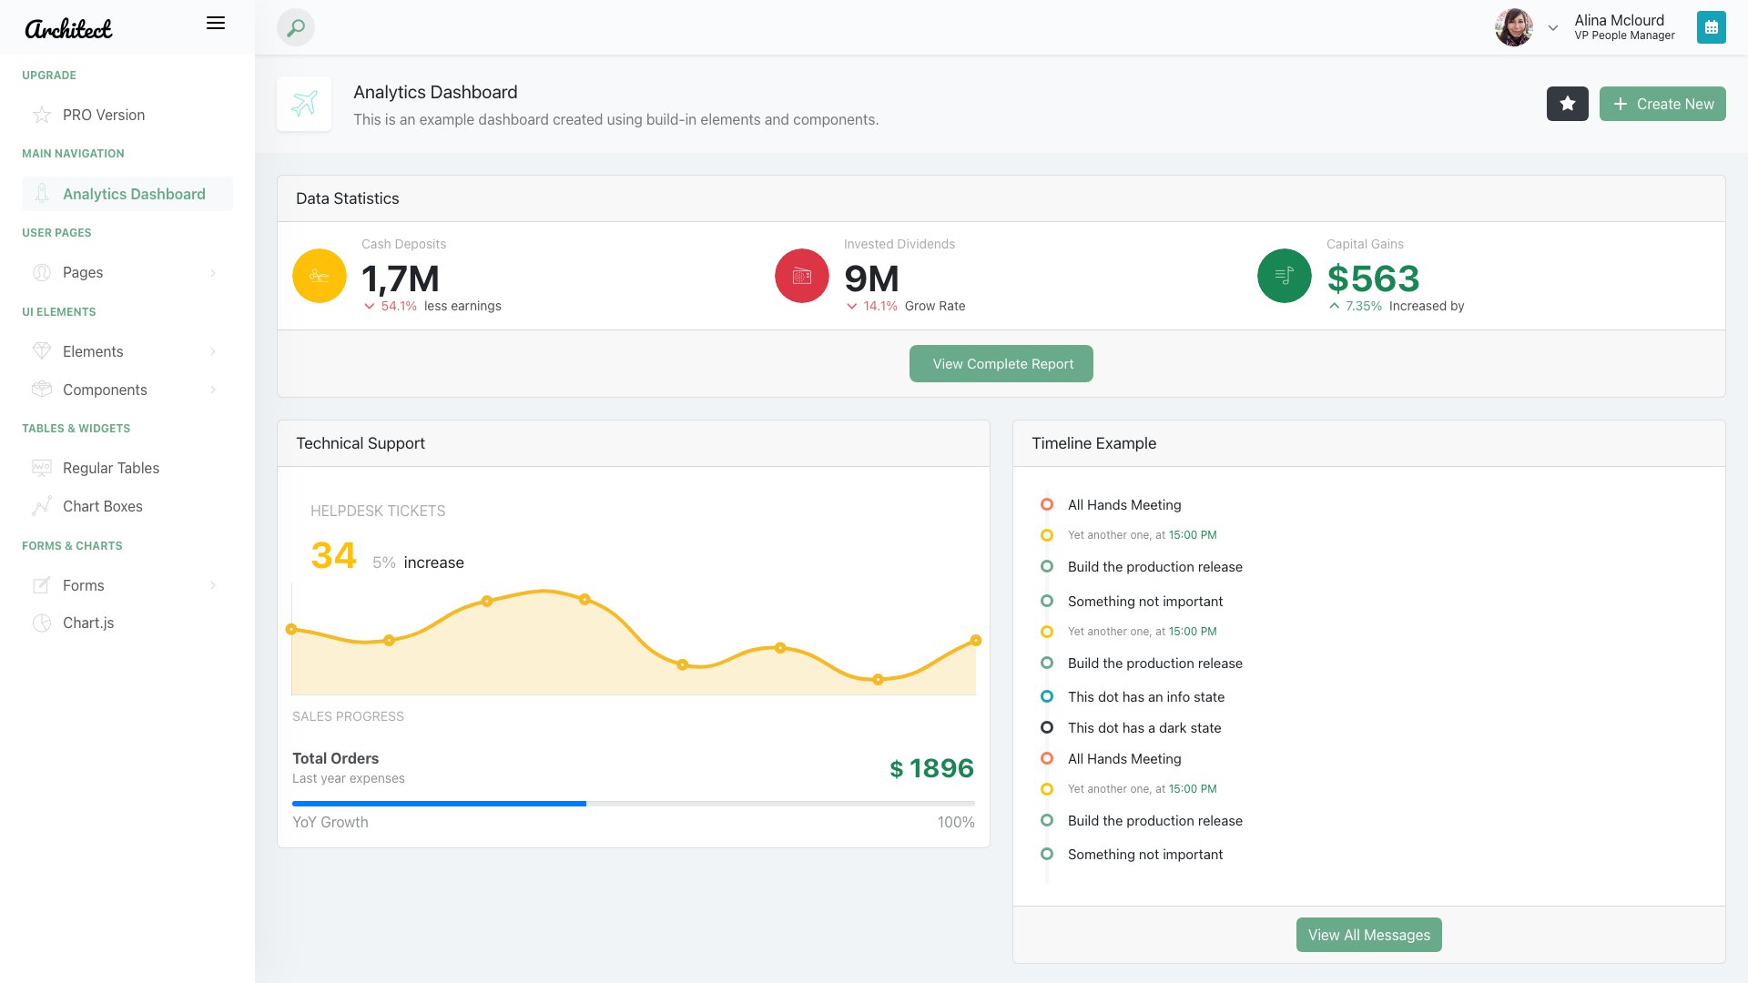
Task: Click the red Invested Dividends icon
Action: click(x=801, y=275)
